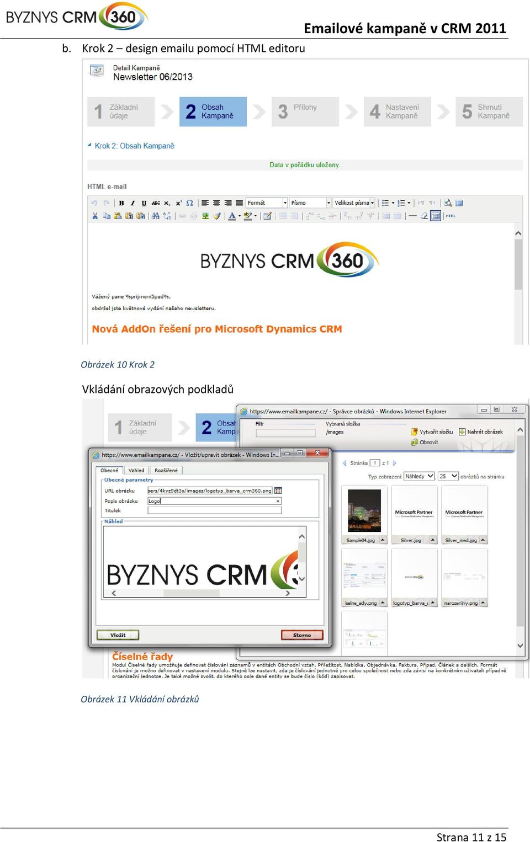Go to step 5 Shrnutí Kampaně
The width and height of the screenshot is (530, 842).
click(x=489, y=111)
